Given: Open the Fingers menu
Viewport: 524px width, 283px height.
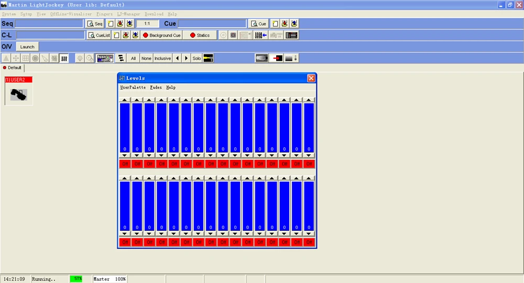Looking at the screenshot, I should (104, 14).
